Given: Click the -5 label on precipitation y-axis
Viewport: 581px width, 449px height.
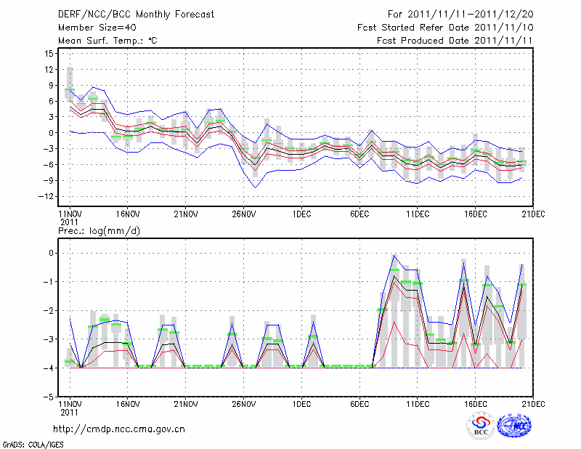Looking at the screenshot, I should (49, 397).
